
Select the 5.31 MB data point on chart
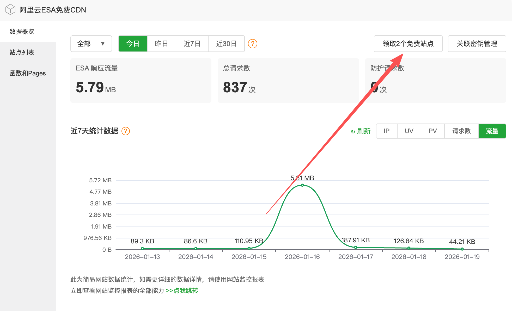pos(302,185)
